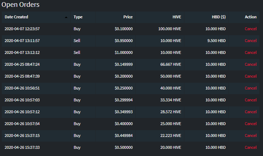Screen dimensions: 263x156
Task: Click Sell type in the $0.950000 row
Action: tap(77, 41)
